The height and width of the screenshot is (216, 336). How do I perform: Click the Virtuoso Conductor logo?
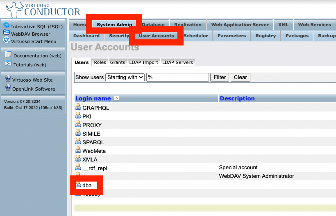(43, 10)
